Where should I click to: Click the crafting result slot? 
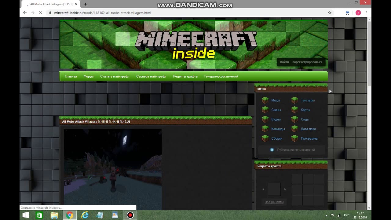tap(274, 189)
